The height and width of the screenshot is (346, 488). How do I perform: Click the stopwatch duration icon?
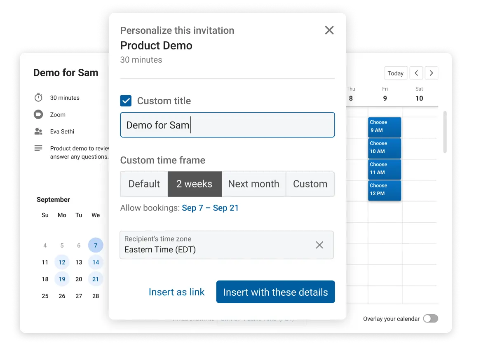(38, 98)
